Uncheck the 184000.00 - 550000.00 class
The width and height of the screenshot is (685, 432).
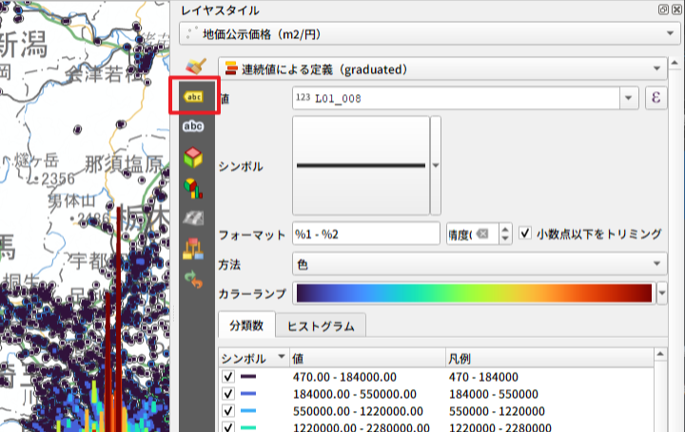click(x=227, y=394)
